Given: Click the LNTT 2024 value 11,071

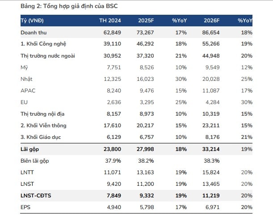Looking at the screenshot, I should click(112, 172).
